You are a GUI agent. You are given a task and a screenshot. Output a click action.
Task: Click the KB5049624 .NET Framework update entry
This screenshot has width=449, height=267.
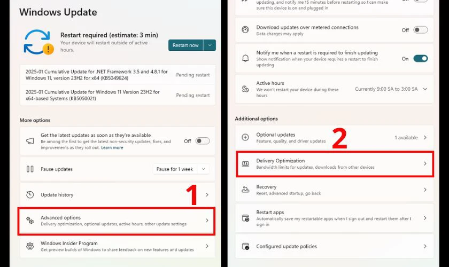tap(118, 75)
